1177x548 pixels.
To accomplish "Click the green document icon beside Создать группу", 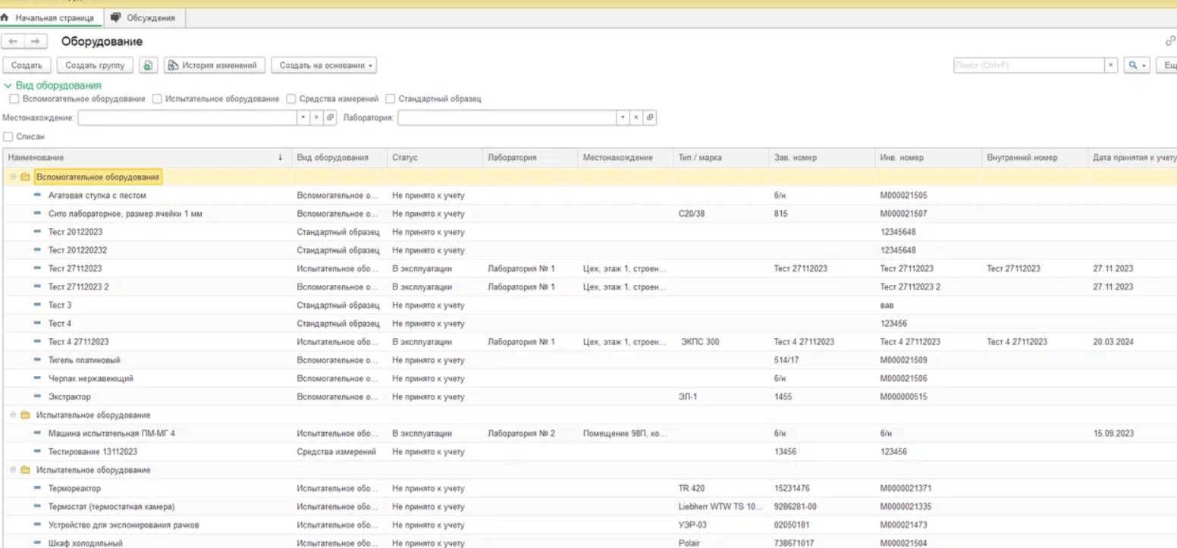I will [x=150, y=66].
